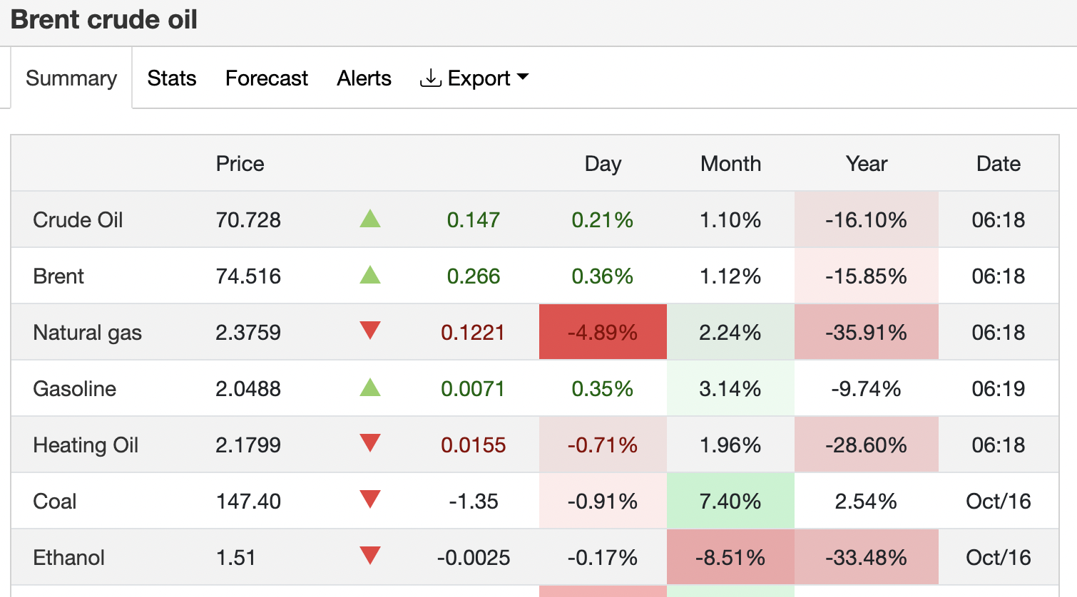Click Coal change value -1.35

[474, 501]
